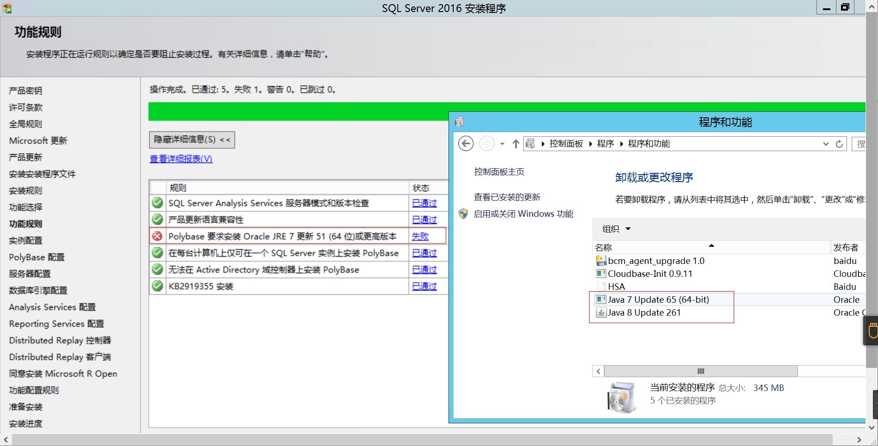Click the installed programs disc icon in details pane
Viewport: 878px width, 446px height.
click(621, 397)
